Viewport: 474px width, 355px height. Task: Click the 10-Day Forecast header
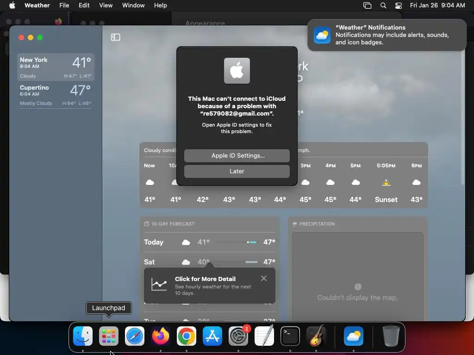pyautogui.click(x=169, y=224)
